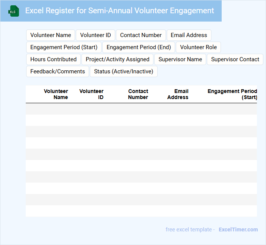Select the Project/Activity Assigned tag

click(x=117, y=59)
